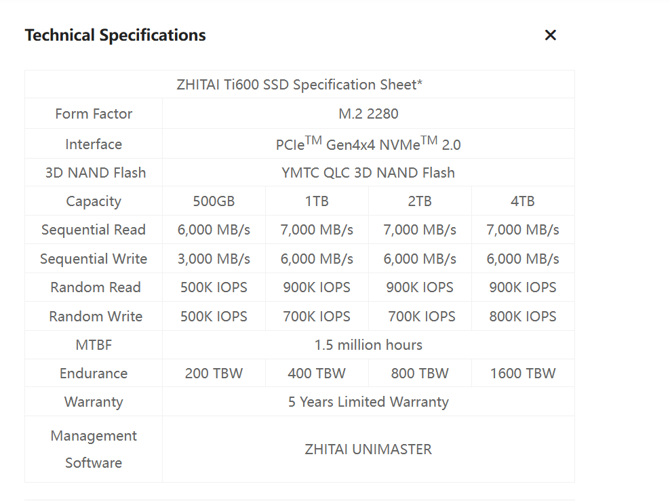Click the 500GB capacity column header
Screen dimensions: 670x503
(214, 201)
